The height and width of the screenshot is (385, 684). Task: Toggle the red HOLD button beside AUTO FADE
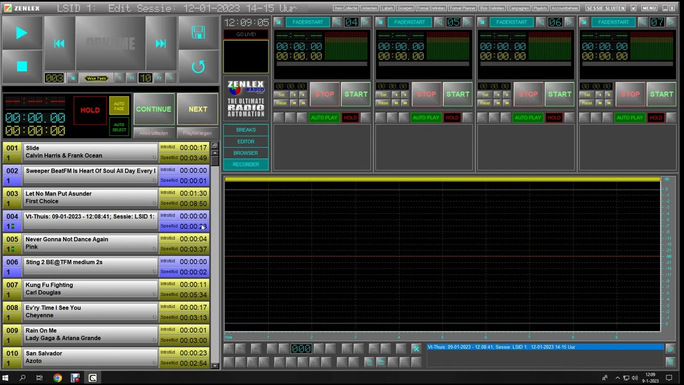coord(90,110)
